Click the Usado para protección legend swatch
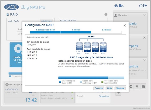151x110 pixels. click(81, 82)
